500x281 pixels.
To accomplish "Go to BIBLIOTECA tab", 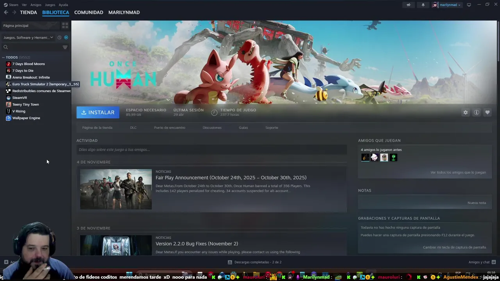I will [55, 12].
